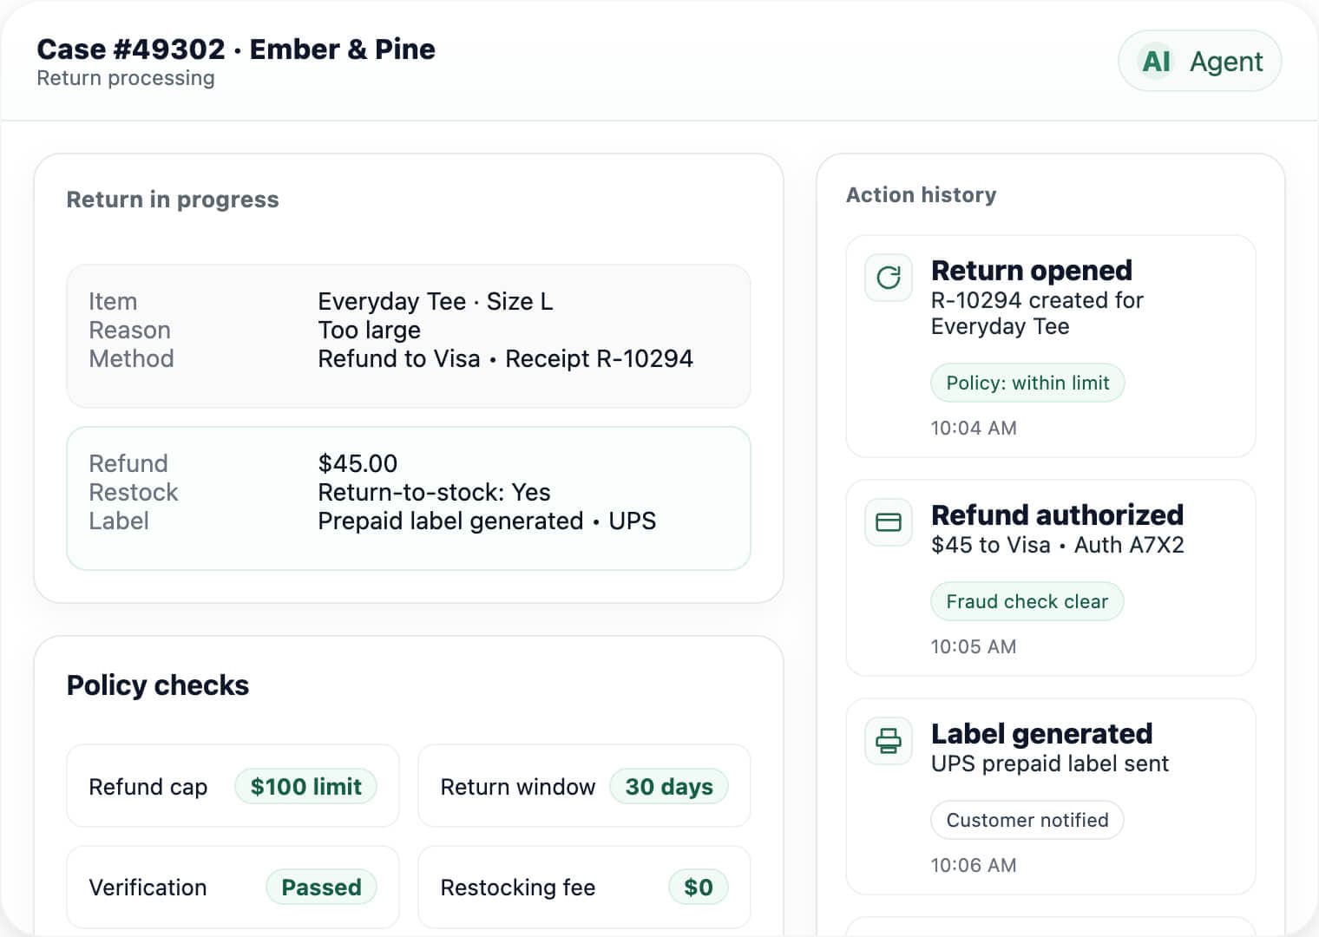The width and height of the screenshot is (1319, 937).
Task: Select the Passed verification badge
Action: coord(321,887)
